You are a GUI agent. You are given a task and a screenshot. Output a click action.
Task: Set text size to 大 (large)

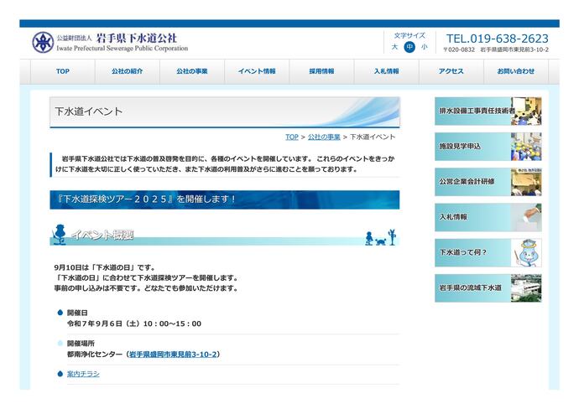click(394, 47)
